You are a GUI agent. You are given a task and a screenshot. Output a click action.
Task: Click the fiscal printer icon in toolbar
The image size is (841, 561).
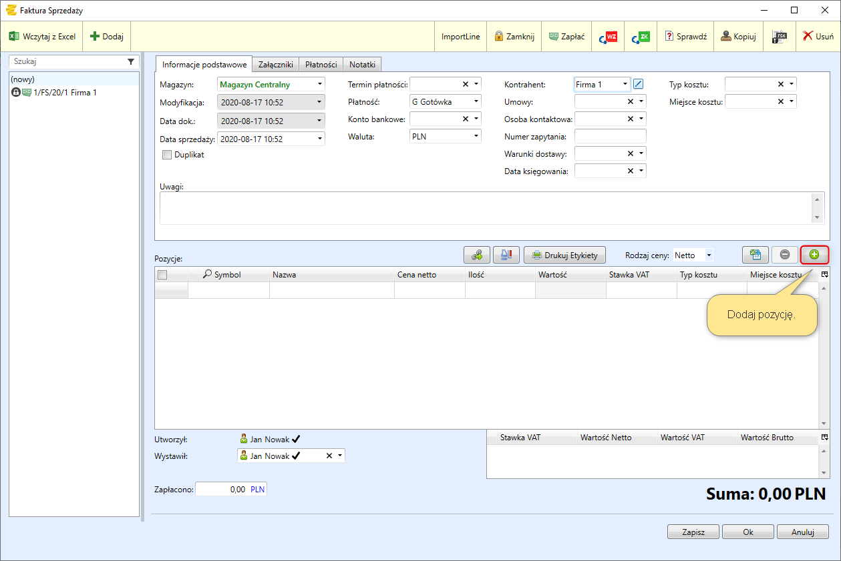[x=779, y=37]
